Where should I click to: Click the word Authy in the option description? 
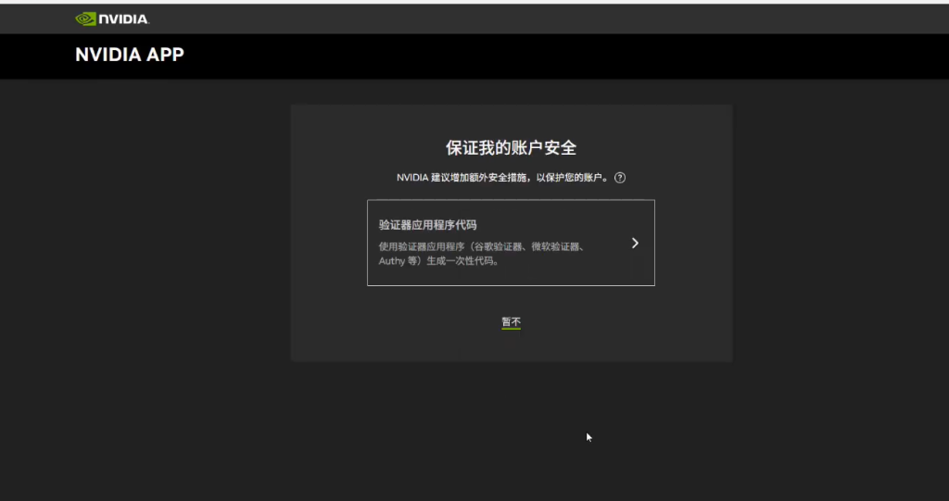[x=392, y=261]
